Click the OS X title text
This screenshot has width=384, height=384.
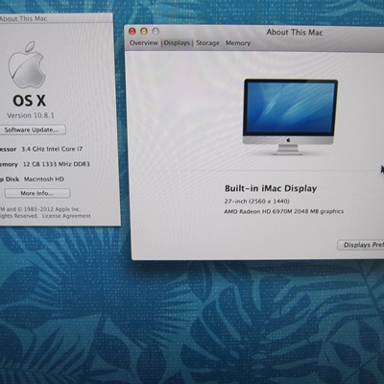(30, 101)
